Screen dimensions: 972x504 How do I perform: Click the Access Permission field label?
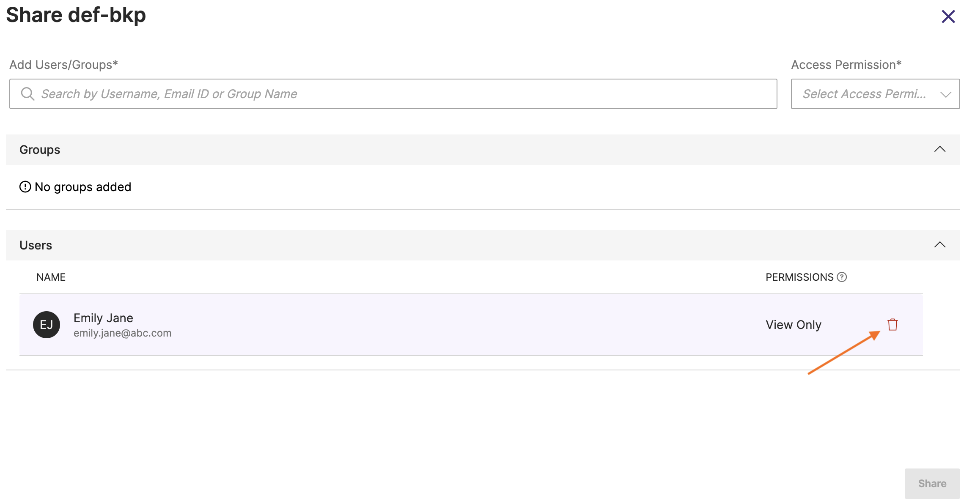tap(846, 65)
